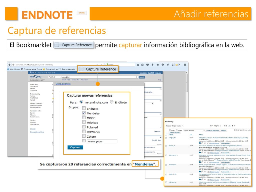Open the Agregar al grupo dropdown
256x192 pixels.
point(194,130)
